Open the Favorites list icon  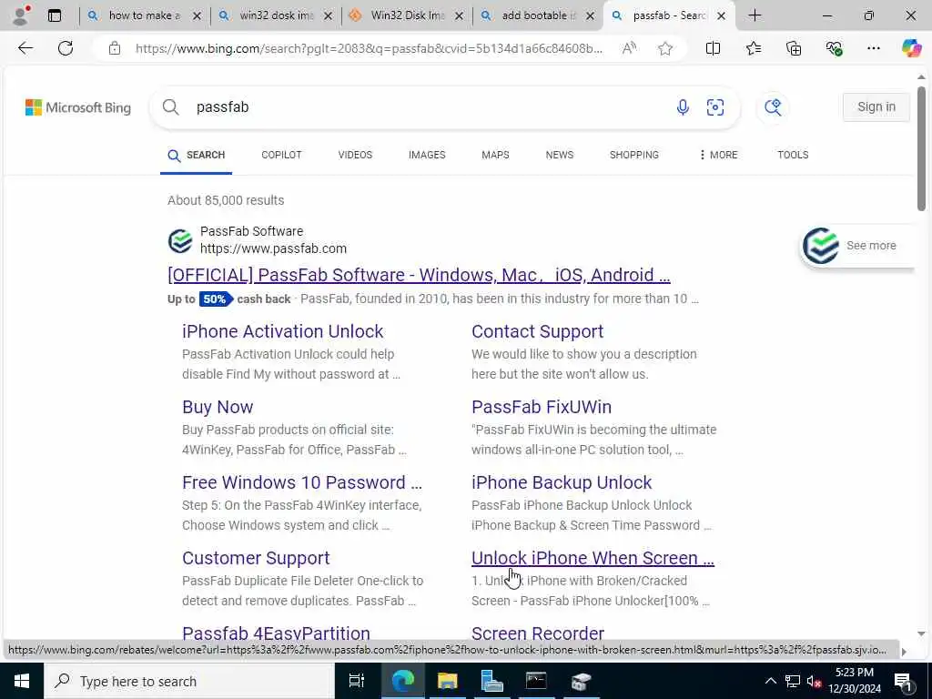coord(753,49)
